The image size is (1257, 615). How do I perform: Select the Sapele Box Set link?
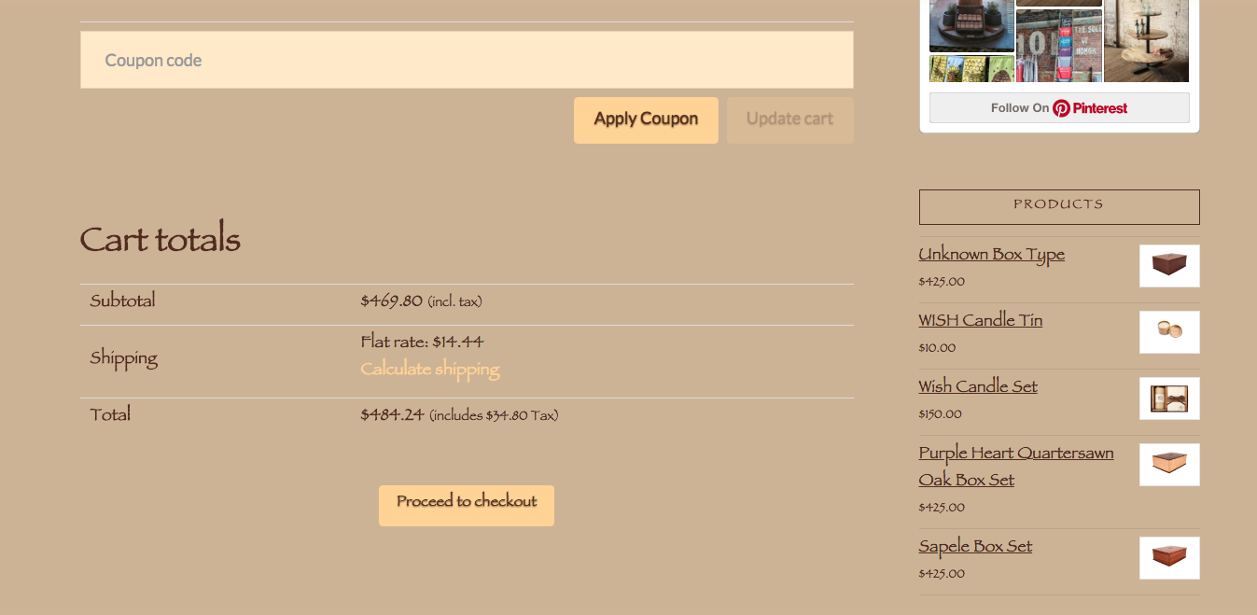(x=974, y=547)
